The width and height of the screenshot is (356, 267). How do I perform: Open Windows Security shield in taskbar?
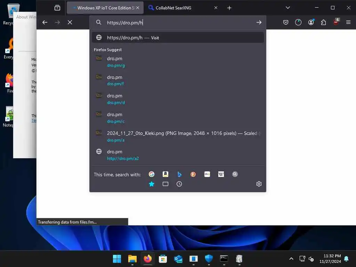(x=209, y=259)
